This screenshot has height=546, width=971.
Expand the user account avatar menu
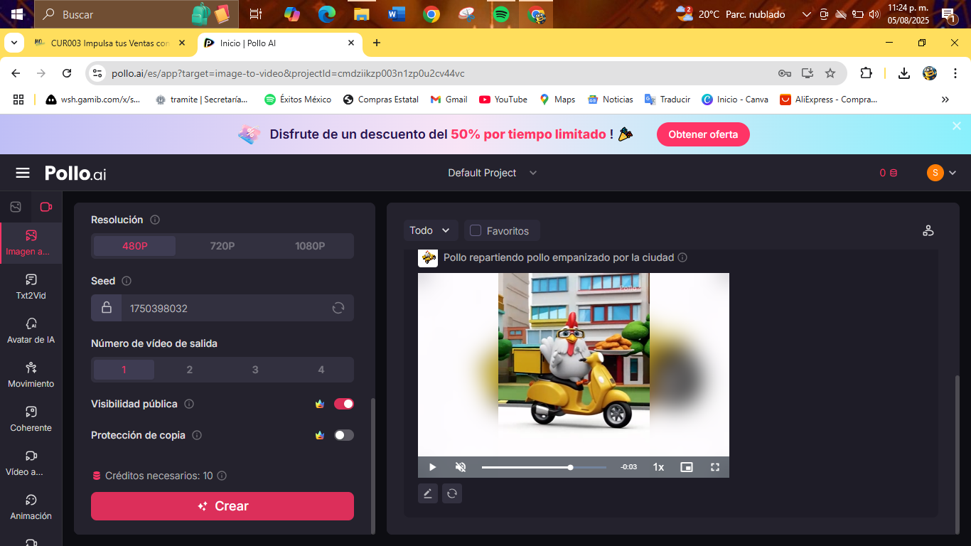click(941, 173)
